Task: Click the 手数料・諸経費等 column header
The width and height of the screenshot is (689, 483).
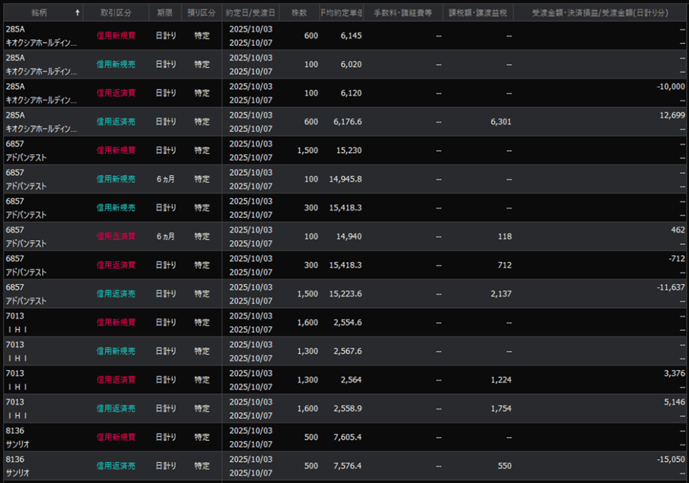Action: [x=403, y=13]
